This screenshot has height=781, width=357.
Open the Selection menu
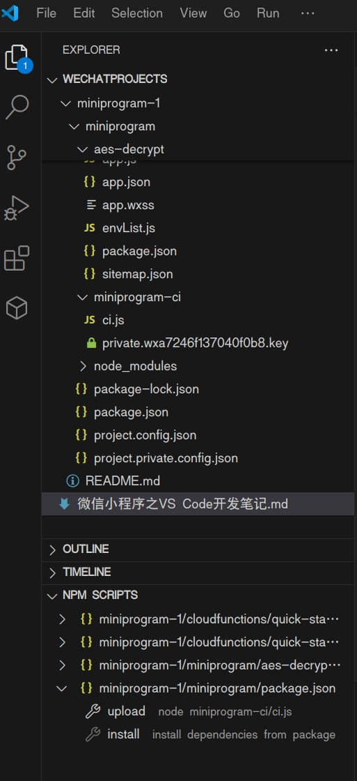(136, 13)
